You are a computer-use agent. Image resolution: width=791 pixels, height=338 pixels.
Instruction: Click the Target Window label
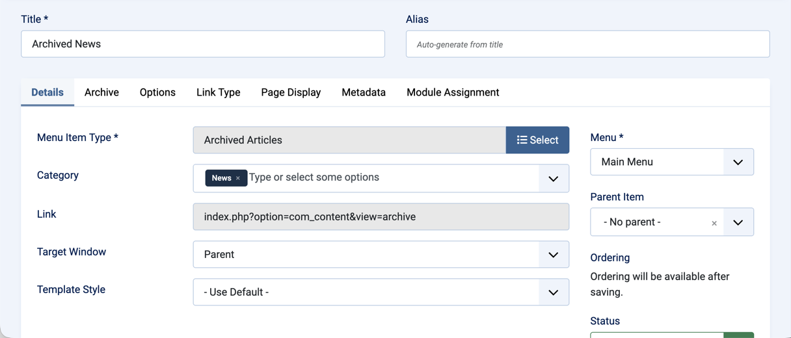pyautogui.click(x=72, y=252)
